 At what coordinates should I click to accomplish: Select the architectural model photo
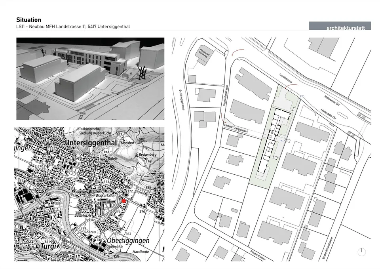[x=90, y=78]
